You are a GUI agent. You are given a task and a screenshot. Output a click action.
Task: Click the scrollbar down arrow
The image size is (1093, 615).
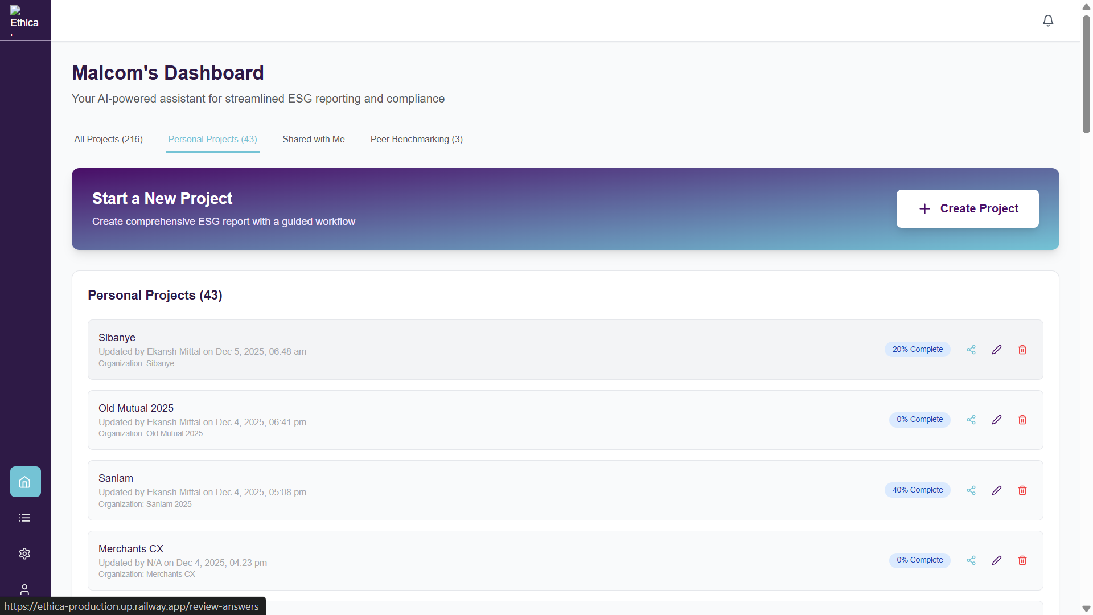[1086, 609]
